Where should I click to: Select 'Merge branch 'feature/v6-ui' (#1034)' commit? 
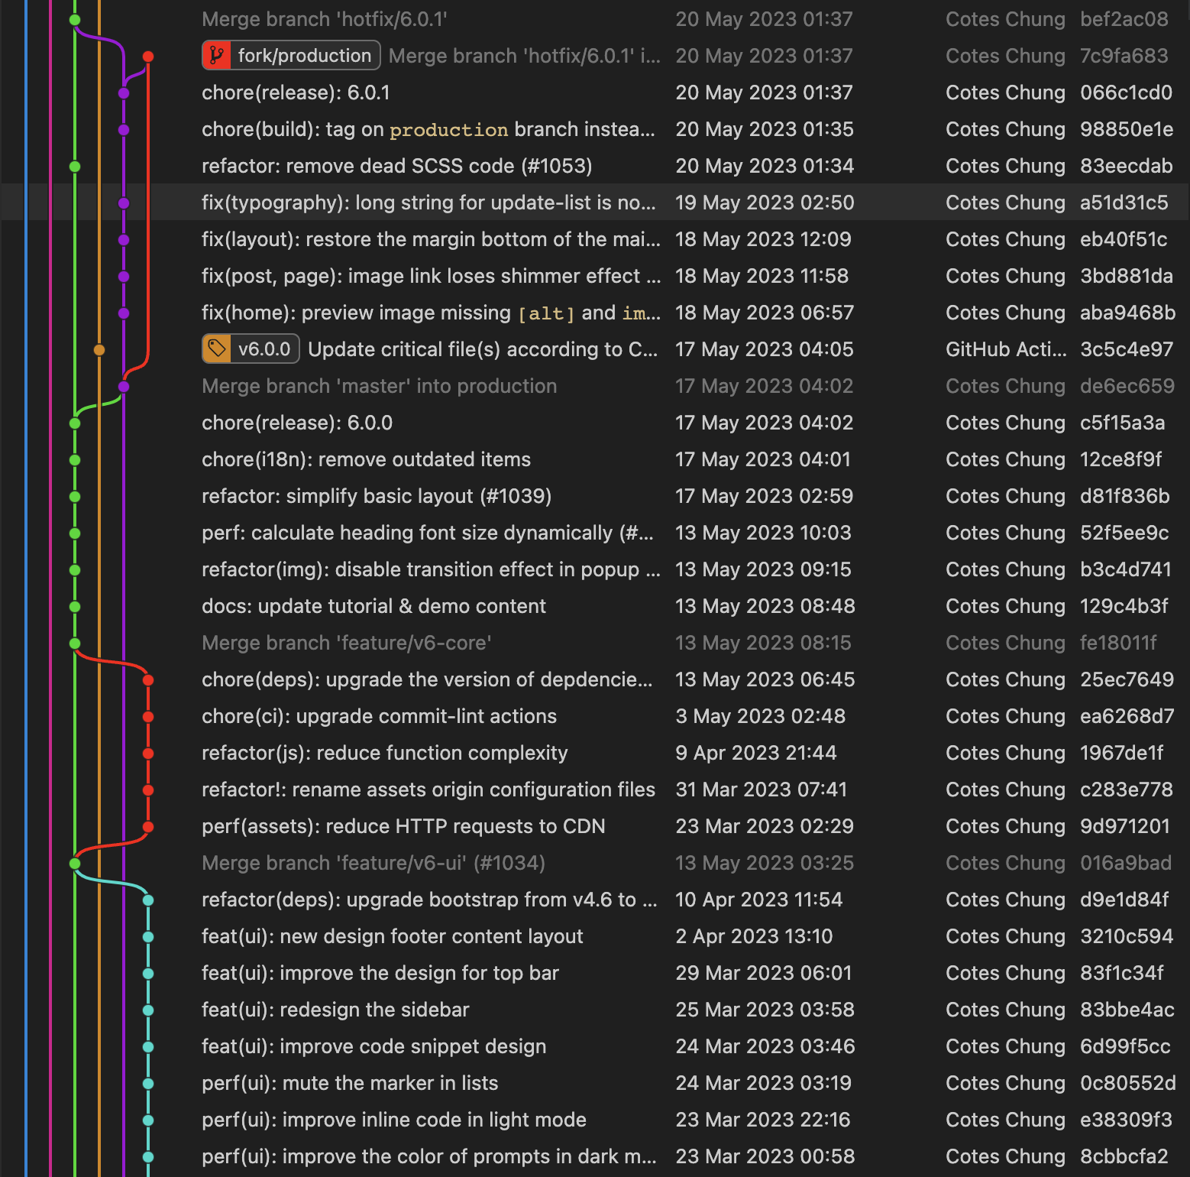[x=595, y=863]
